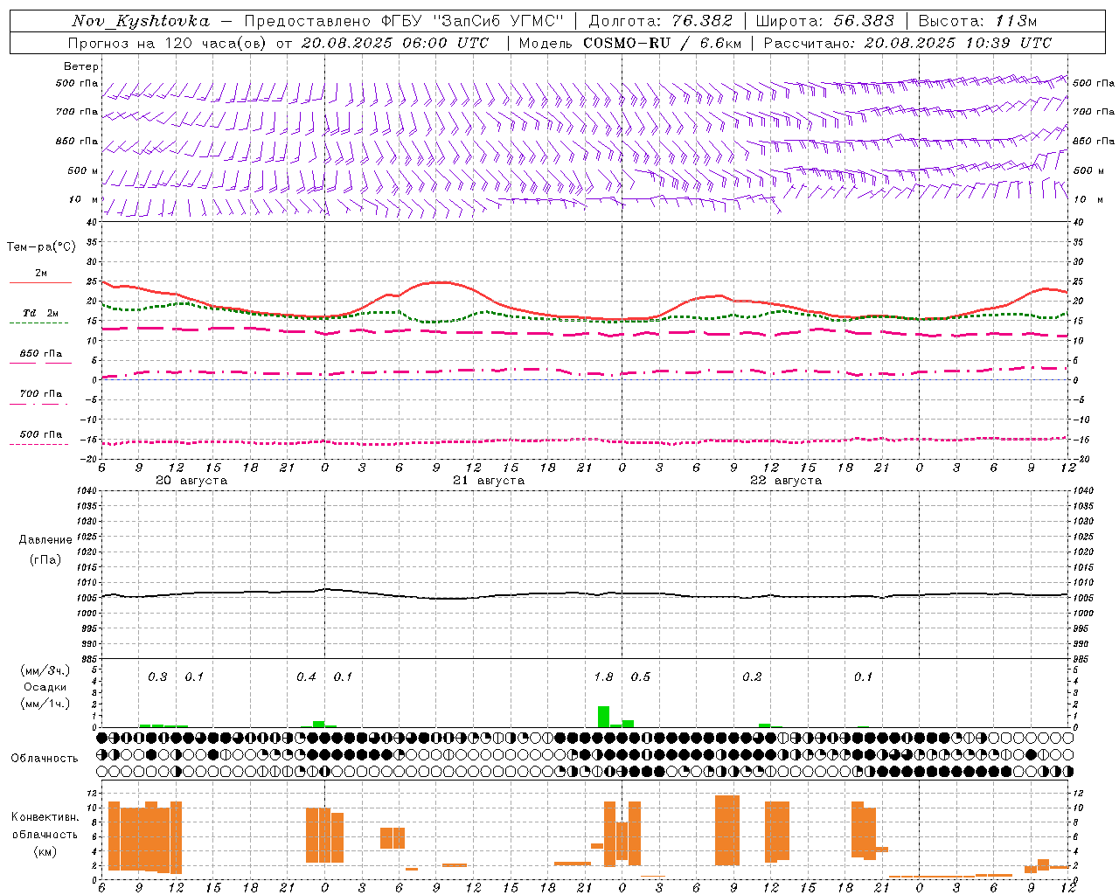Click the precipitation value 1.8
1119x895 pixels.
pos(603,677)
